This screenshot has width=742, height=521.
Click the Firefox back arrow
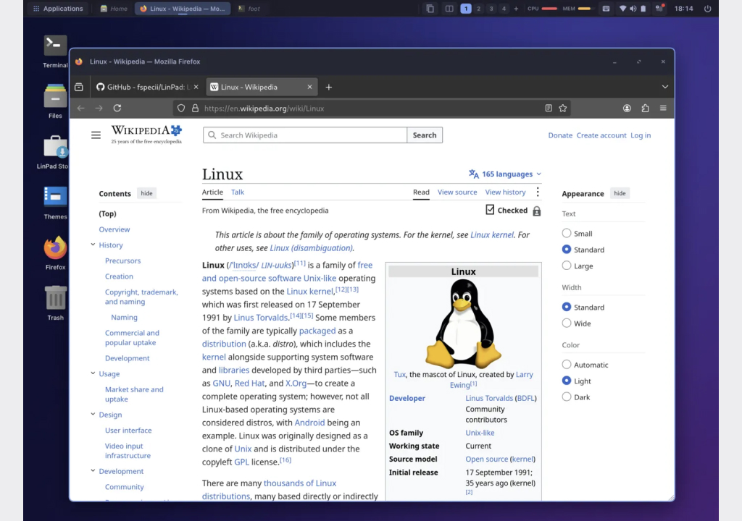pos(81,109)
